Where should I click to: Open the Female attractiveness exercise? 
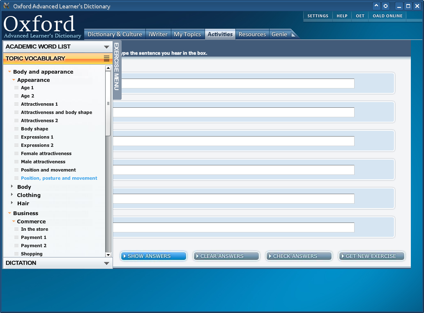(46, 153)
